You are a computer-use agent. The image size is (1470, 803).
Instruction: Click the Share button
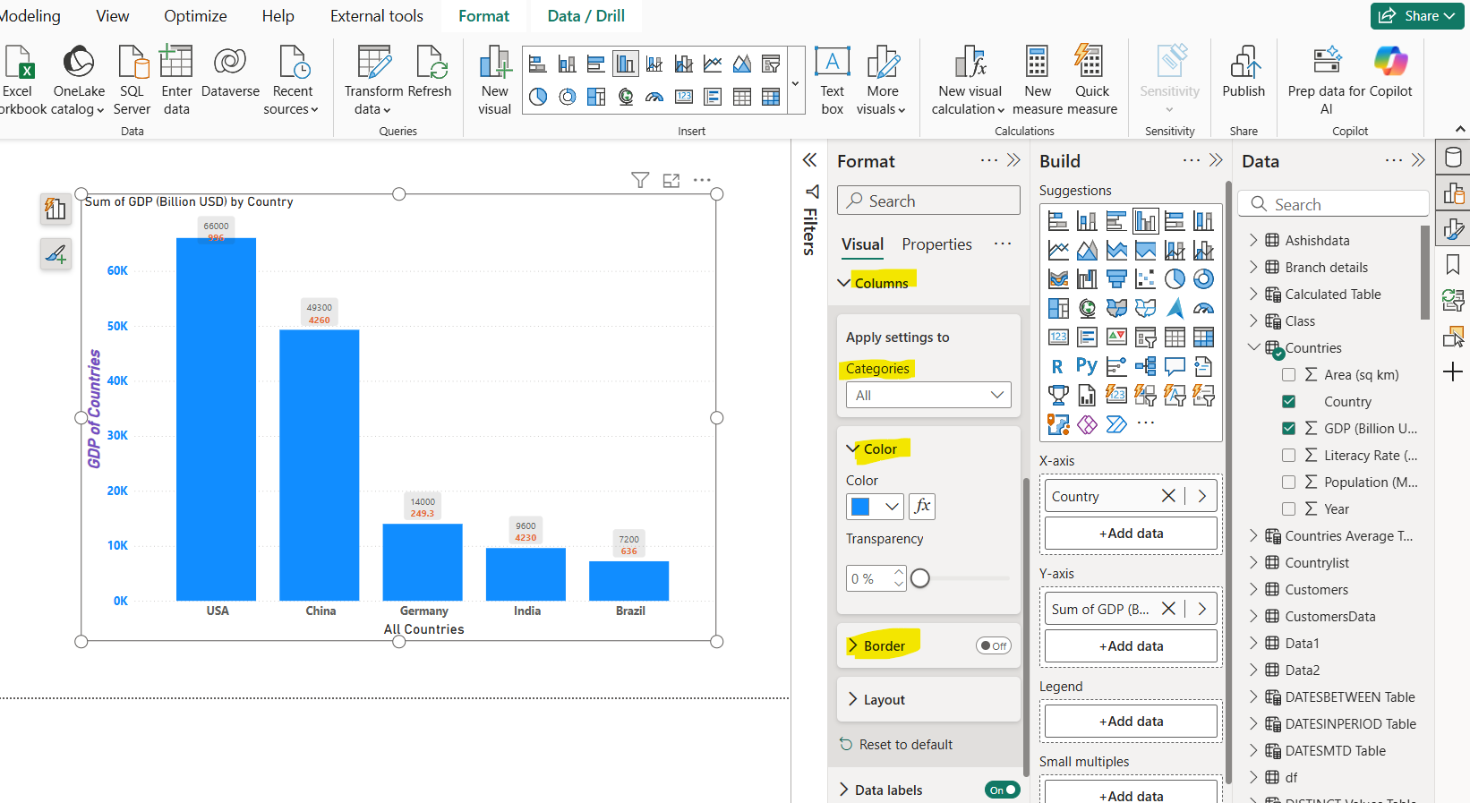[x=1416, y=16]
